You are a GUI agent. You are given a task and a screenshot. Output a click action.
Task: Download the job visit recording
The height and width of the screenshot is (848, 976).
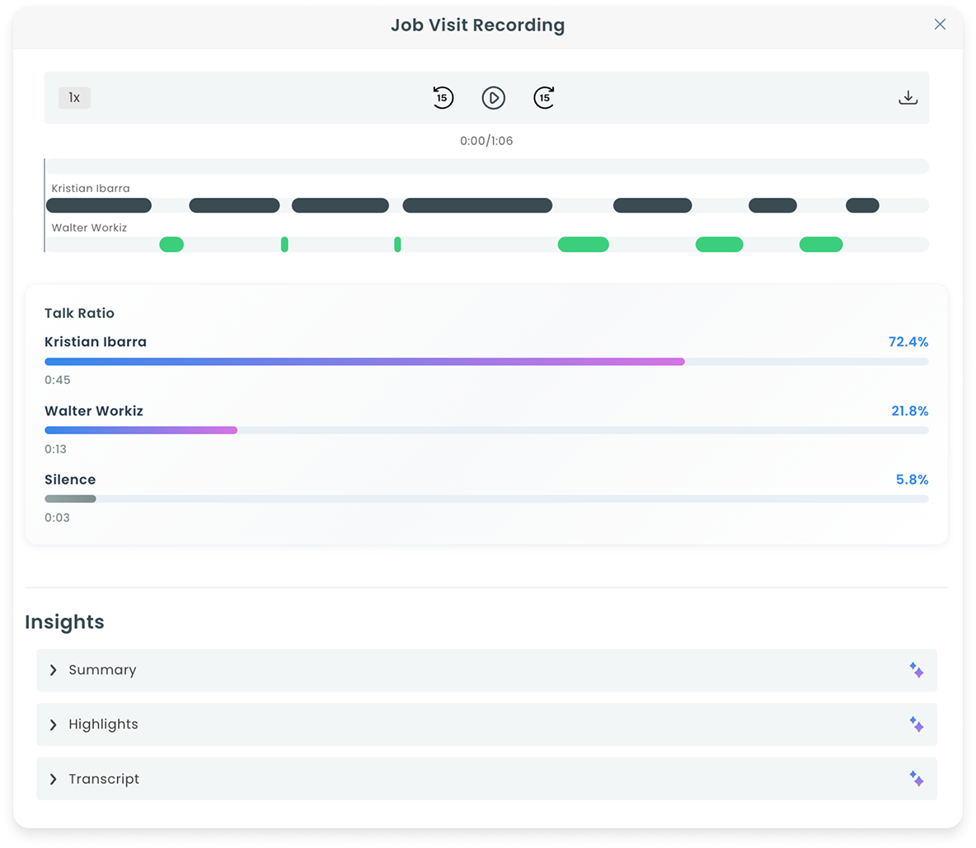click(x=908, y=98)
